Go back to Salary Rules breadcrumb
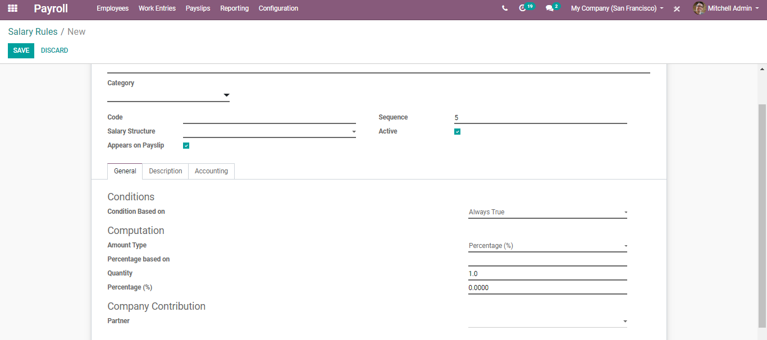767x340 pixels. 33,32
